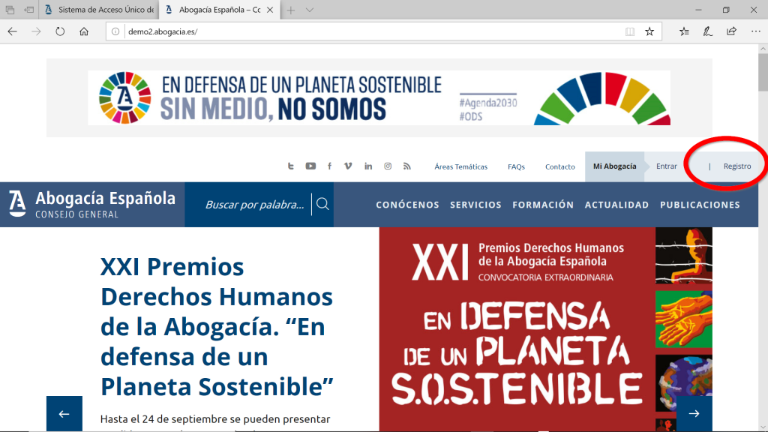This screenshot has height=432, width=768.
Task: Set these tabs aside icon
Action: [29, 10]
